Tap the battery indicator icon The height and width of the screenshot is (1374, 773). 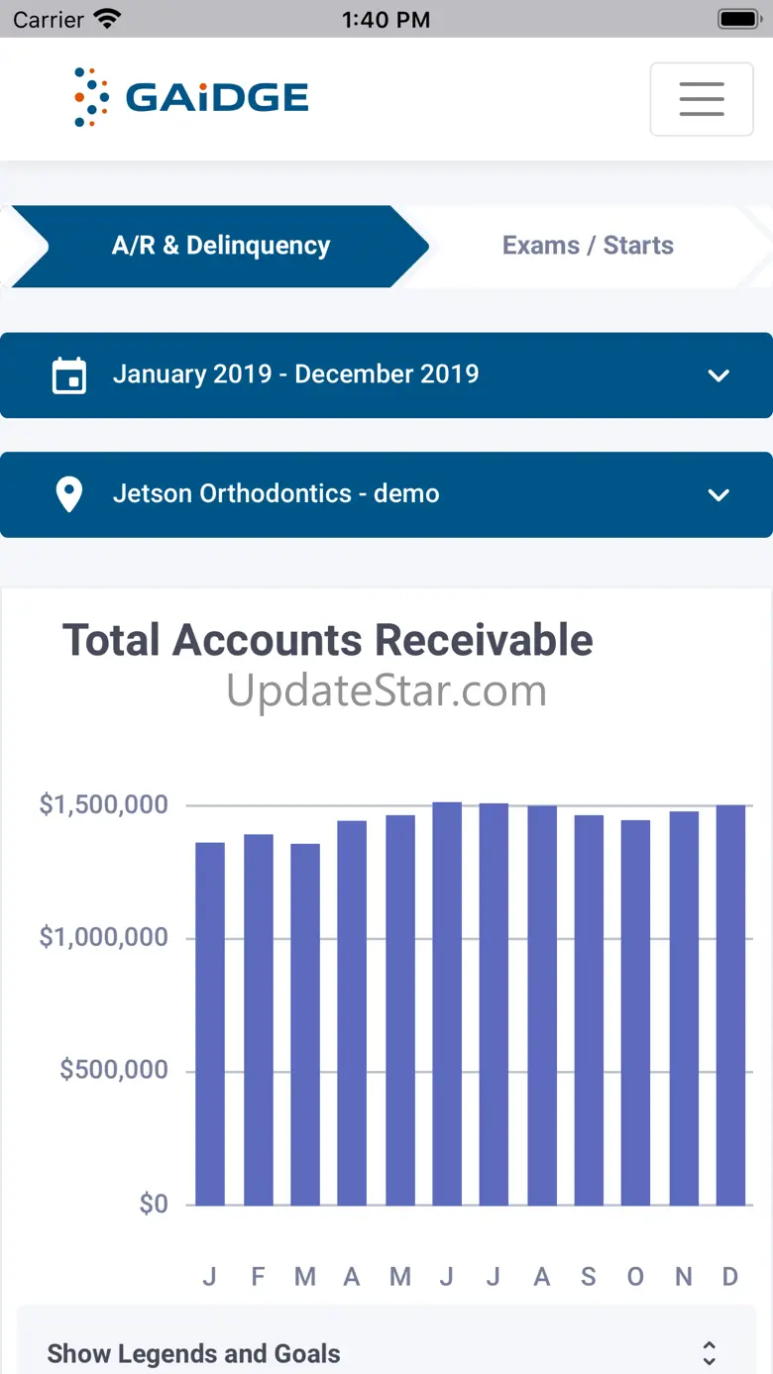(x=739, y=19)
